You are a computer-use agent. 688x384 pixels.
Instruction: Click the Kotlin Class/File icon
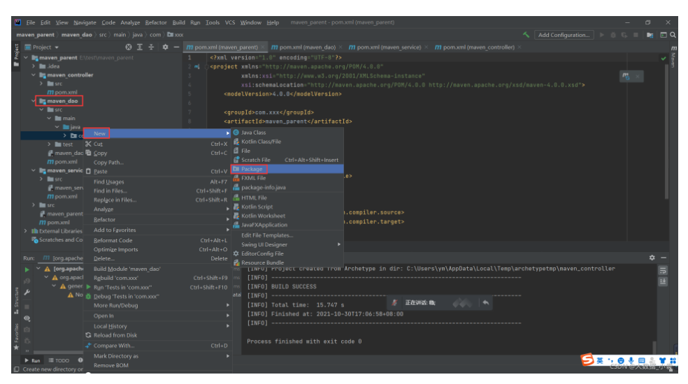[x=236, y=142]
